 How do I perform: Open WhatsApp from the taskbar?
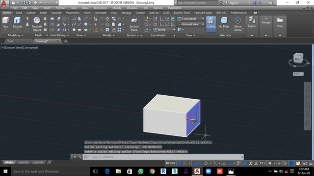tap(141, 172)
